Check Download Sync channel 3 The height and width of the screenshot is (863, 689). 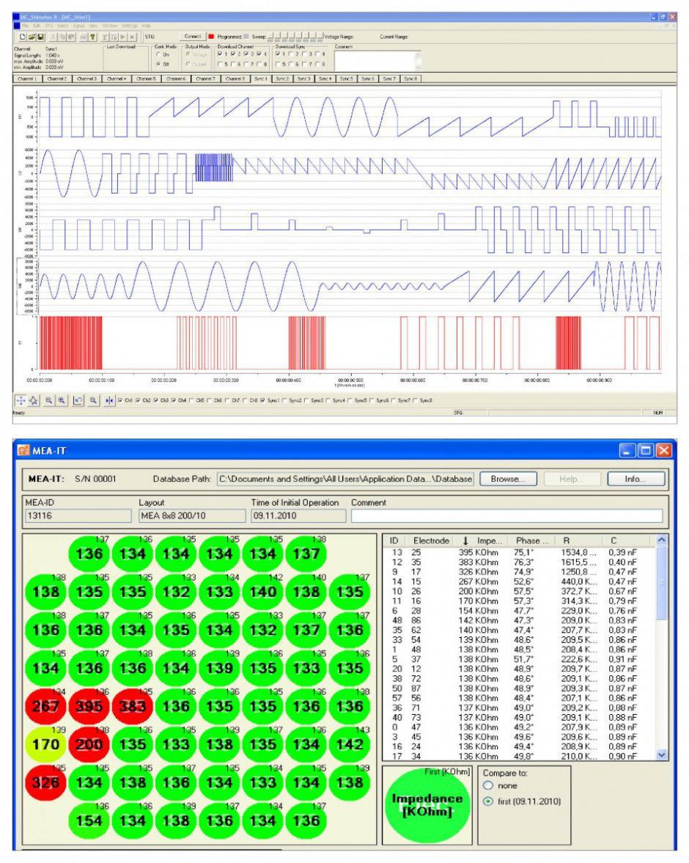[305, 55]
